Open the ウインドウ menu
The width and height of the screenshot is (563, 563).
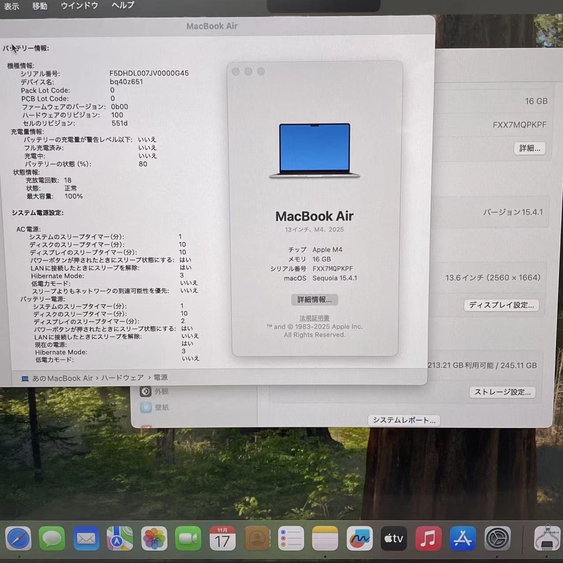[x=79, y=6]
